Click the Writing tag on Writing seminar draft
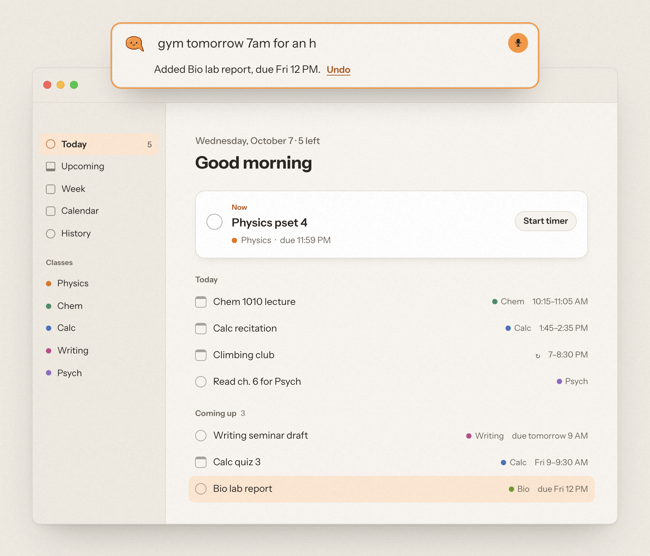The width and height of the screenshot is (650, 556). point(485,436)
